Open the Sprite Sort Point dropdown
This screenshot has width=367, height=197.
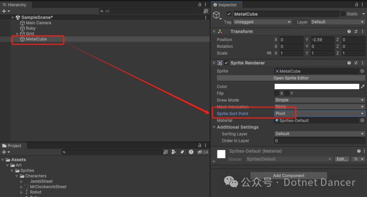[319, 114]
